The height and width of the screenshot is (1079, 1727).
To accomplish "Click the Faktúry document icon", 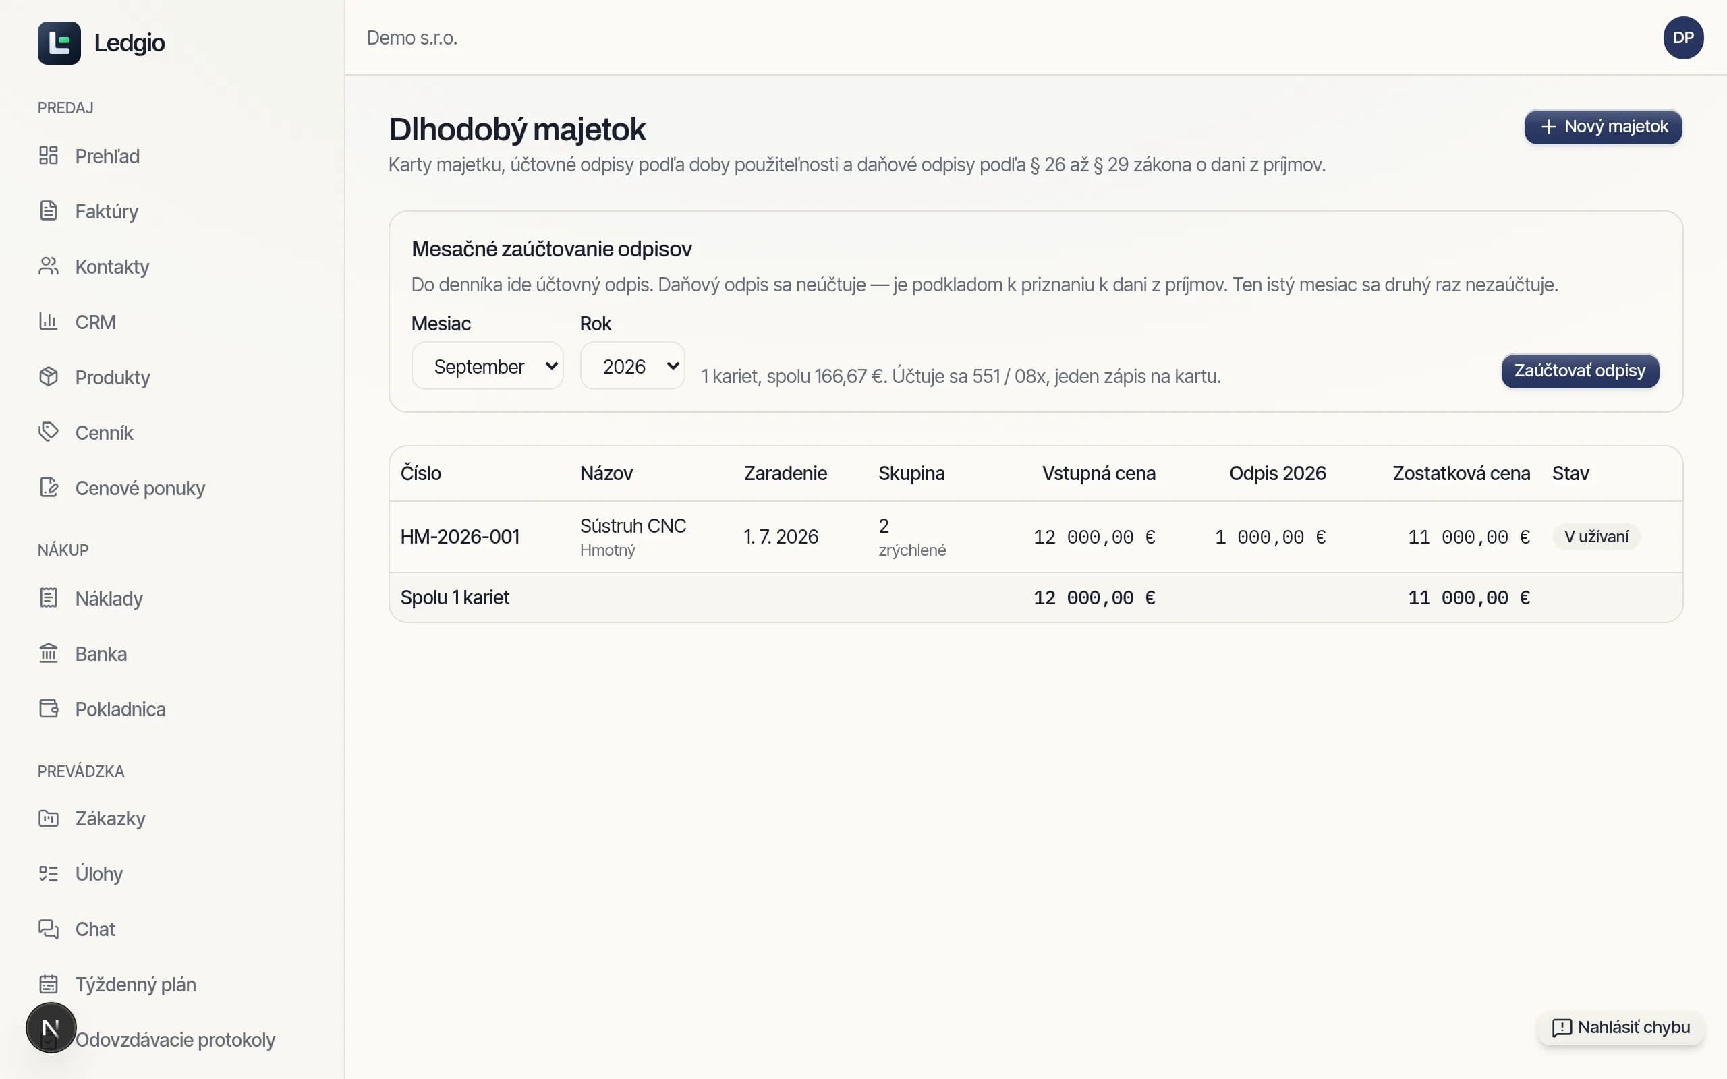I will [x=48, y=210].
